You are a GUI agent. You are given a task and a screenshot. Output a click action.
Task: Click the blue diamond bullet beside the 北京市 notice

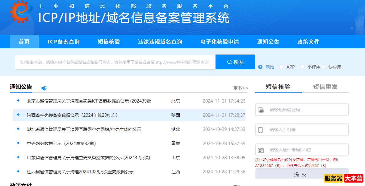point(18,100)
